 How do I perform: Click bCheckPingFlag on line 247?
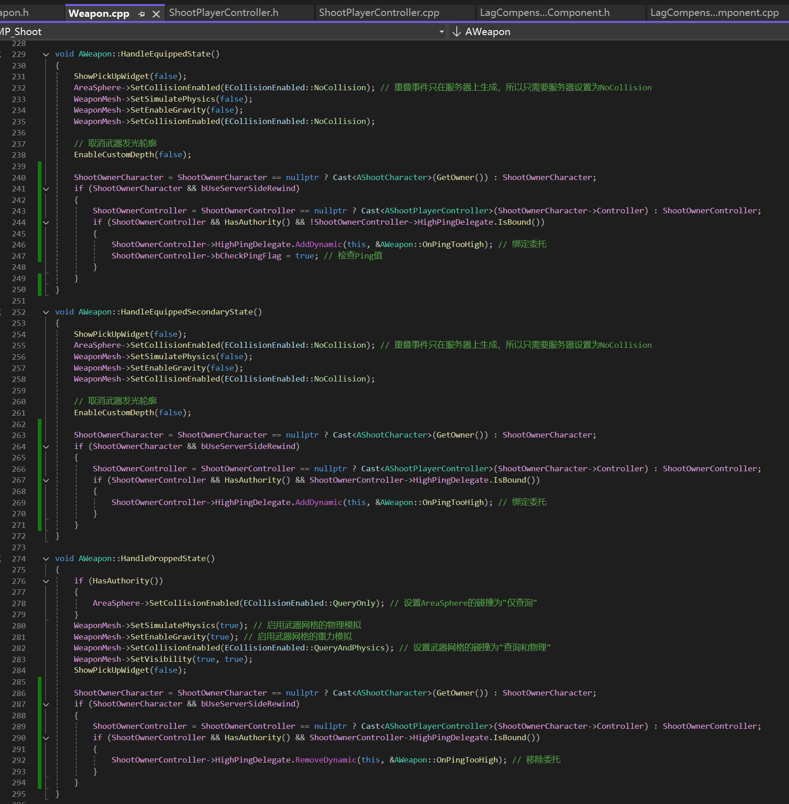pyautogui.click(x=248, y=256)
